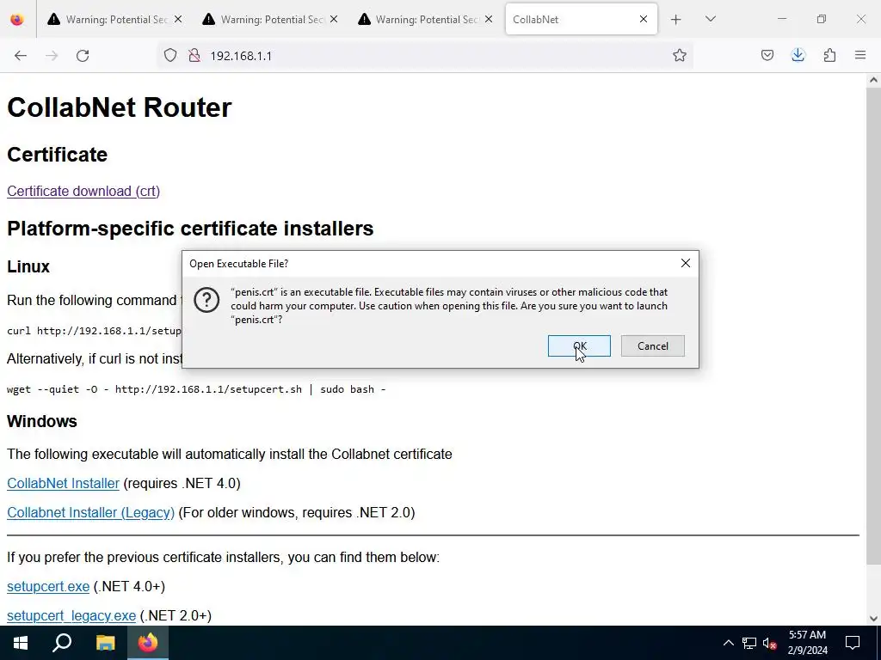The width and height of the screenshot is (881, 660).
Task: Close the first Warning tab
Action: point(178,20)
